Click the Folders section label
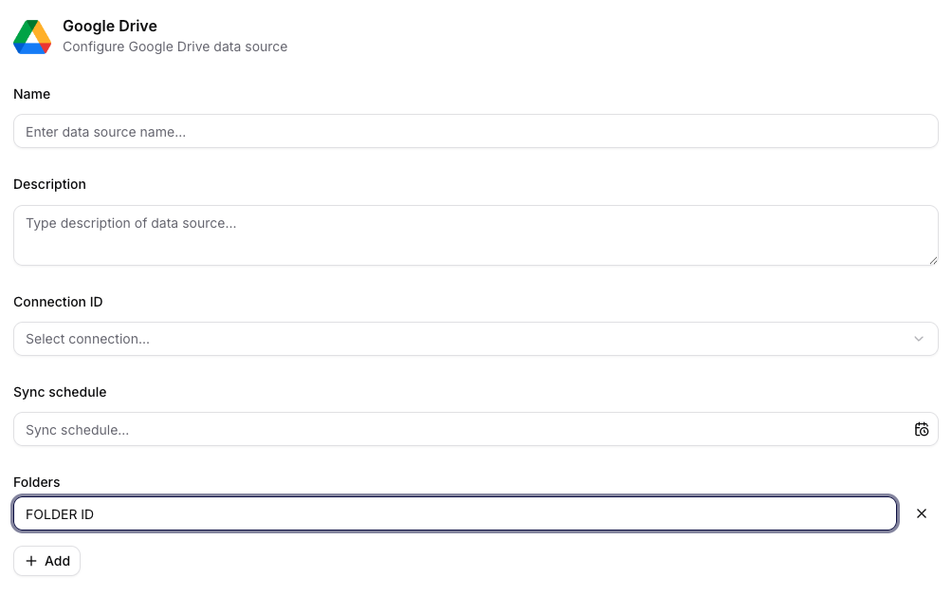Screen dimensions: 952x596 (36, 482)
